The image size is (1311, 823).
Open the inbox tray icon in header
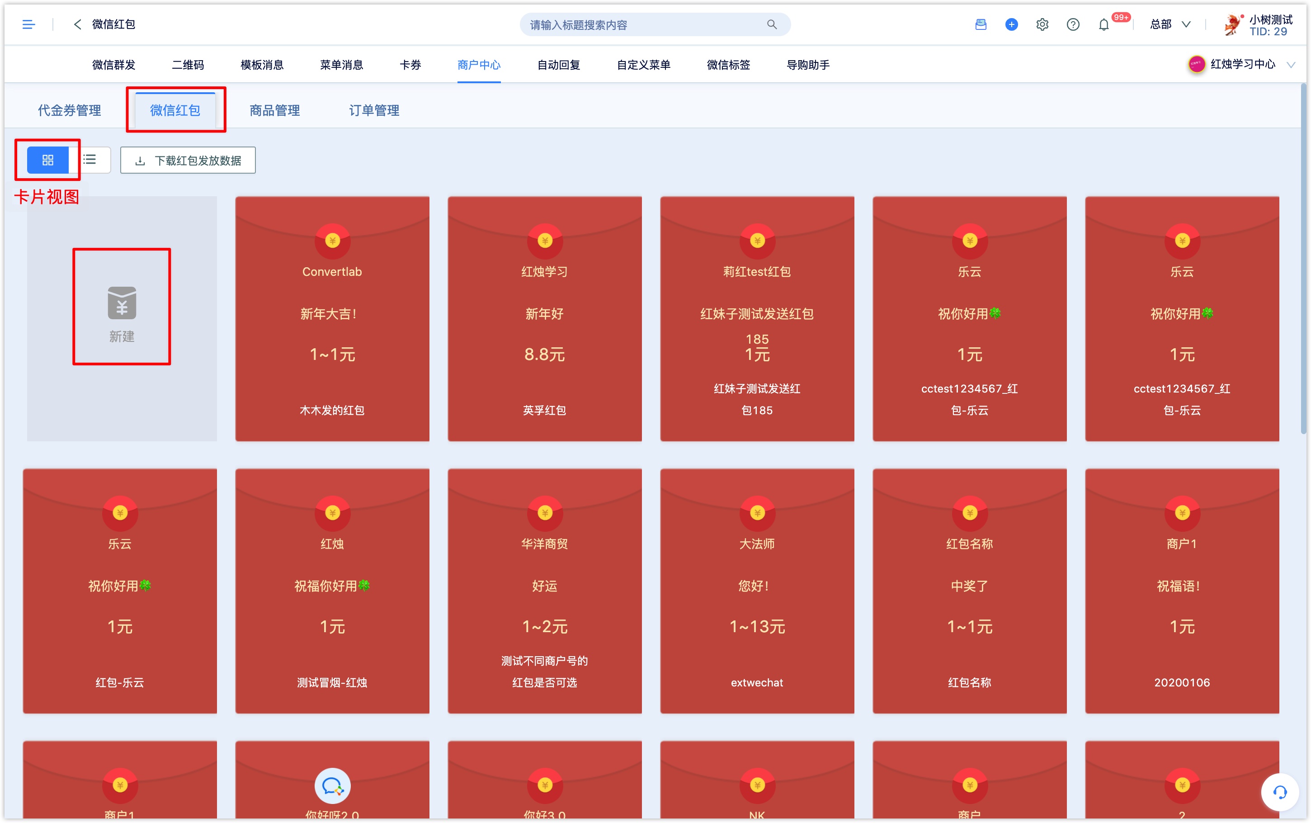click(x=980, y=24)
